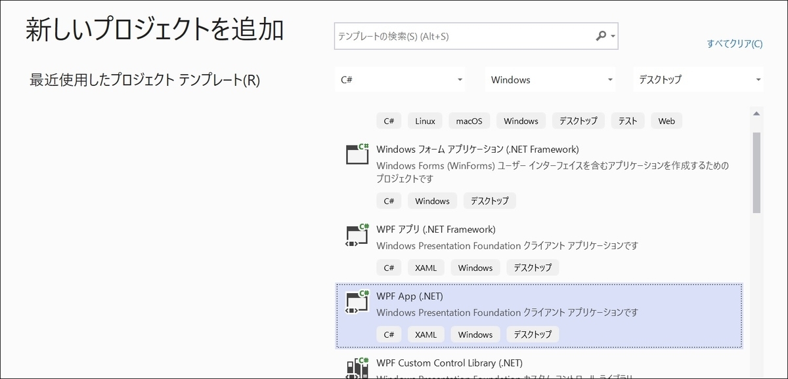Viewport: 788px width, 379px height.
Task: Click 最近使用したプロジェクト テンプレート(R) heading
Action: tap(145, 81)
